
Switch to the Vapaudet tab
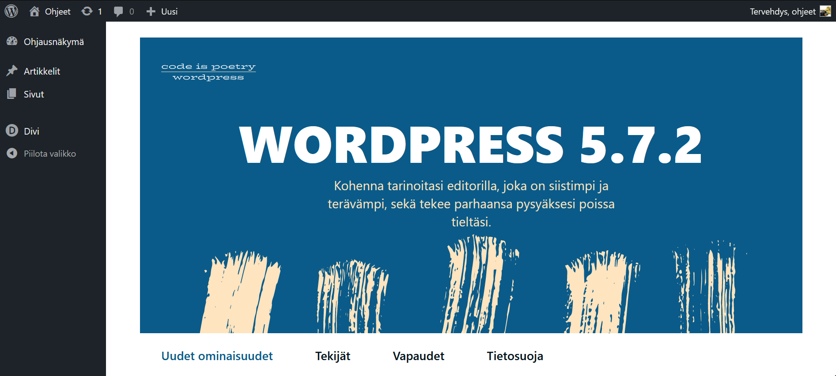pyautogui.click(x=418, y=356)
